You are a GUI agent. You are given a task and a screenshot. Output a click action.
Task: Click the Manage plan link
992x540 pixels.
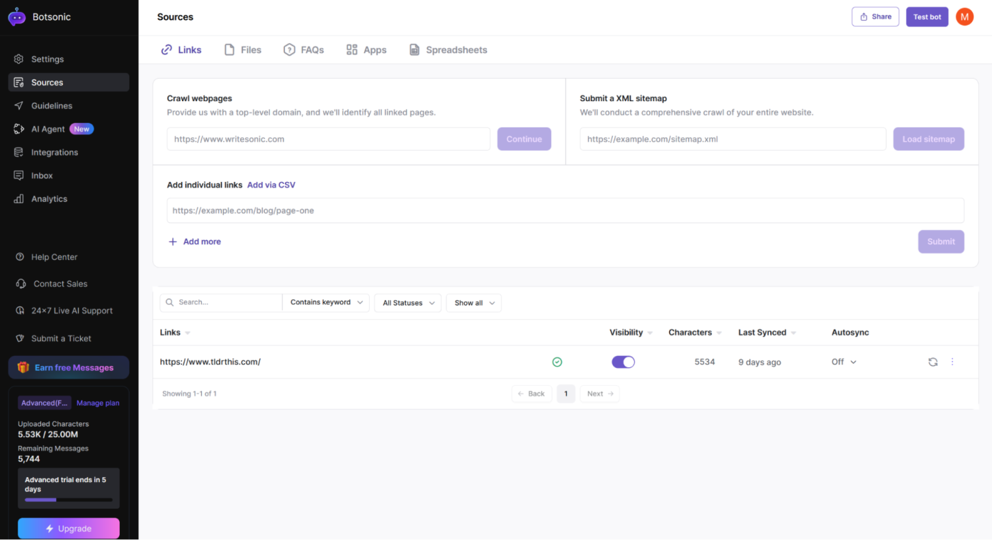tap(98, 403)
